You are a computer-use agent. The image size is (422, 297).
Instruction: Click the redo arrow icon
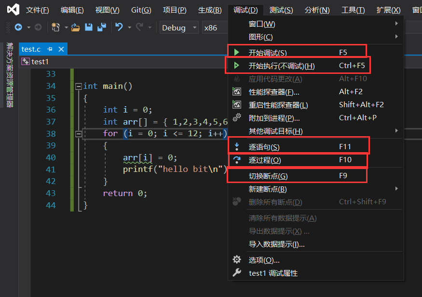139,27
